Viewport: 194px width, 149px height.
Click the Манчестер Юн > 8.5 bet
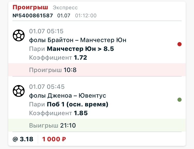[80, 49]
